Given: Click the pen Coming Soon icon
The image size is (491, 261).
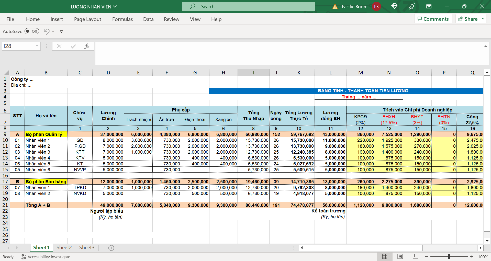Looking at the screenshot, I should coord(412,6).
